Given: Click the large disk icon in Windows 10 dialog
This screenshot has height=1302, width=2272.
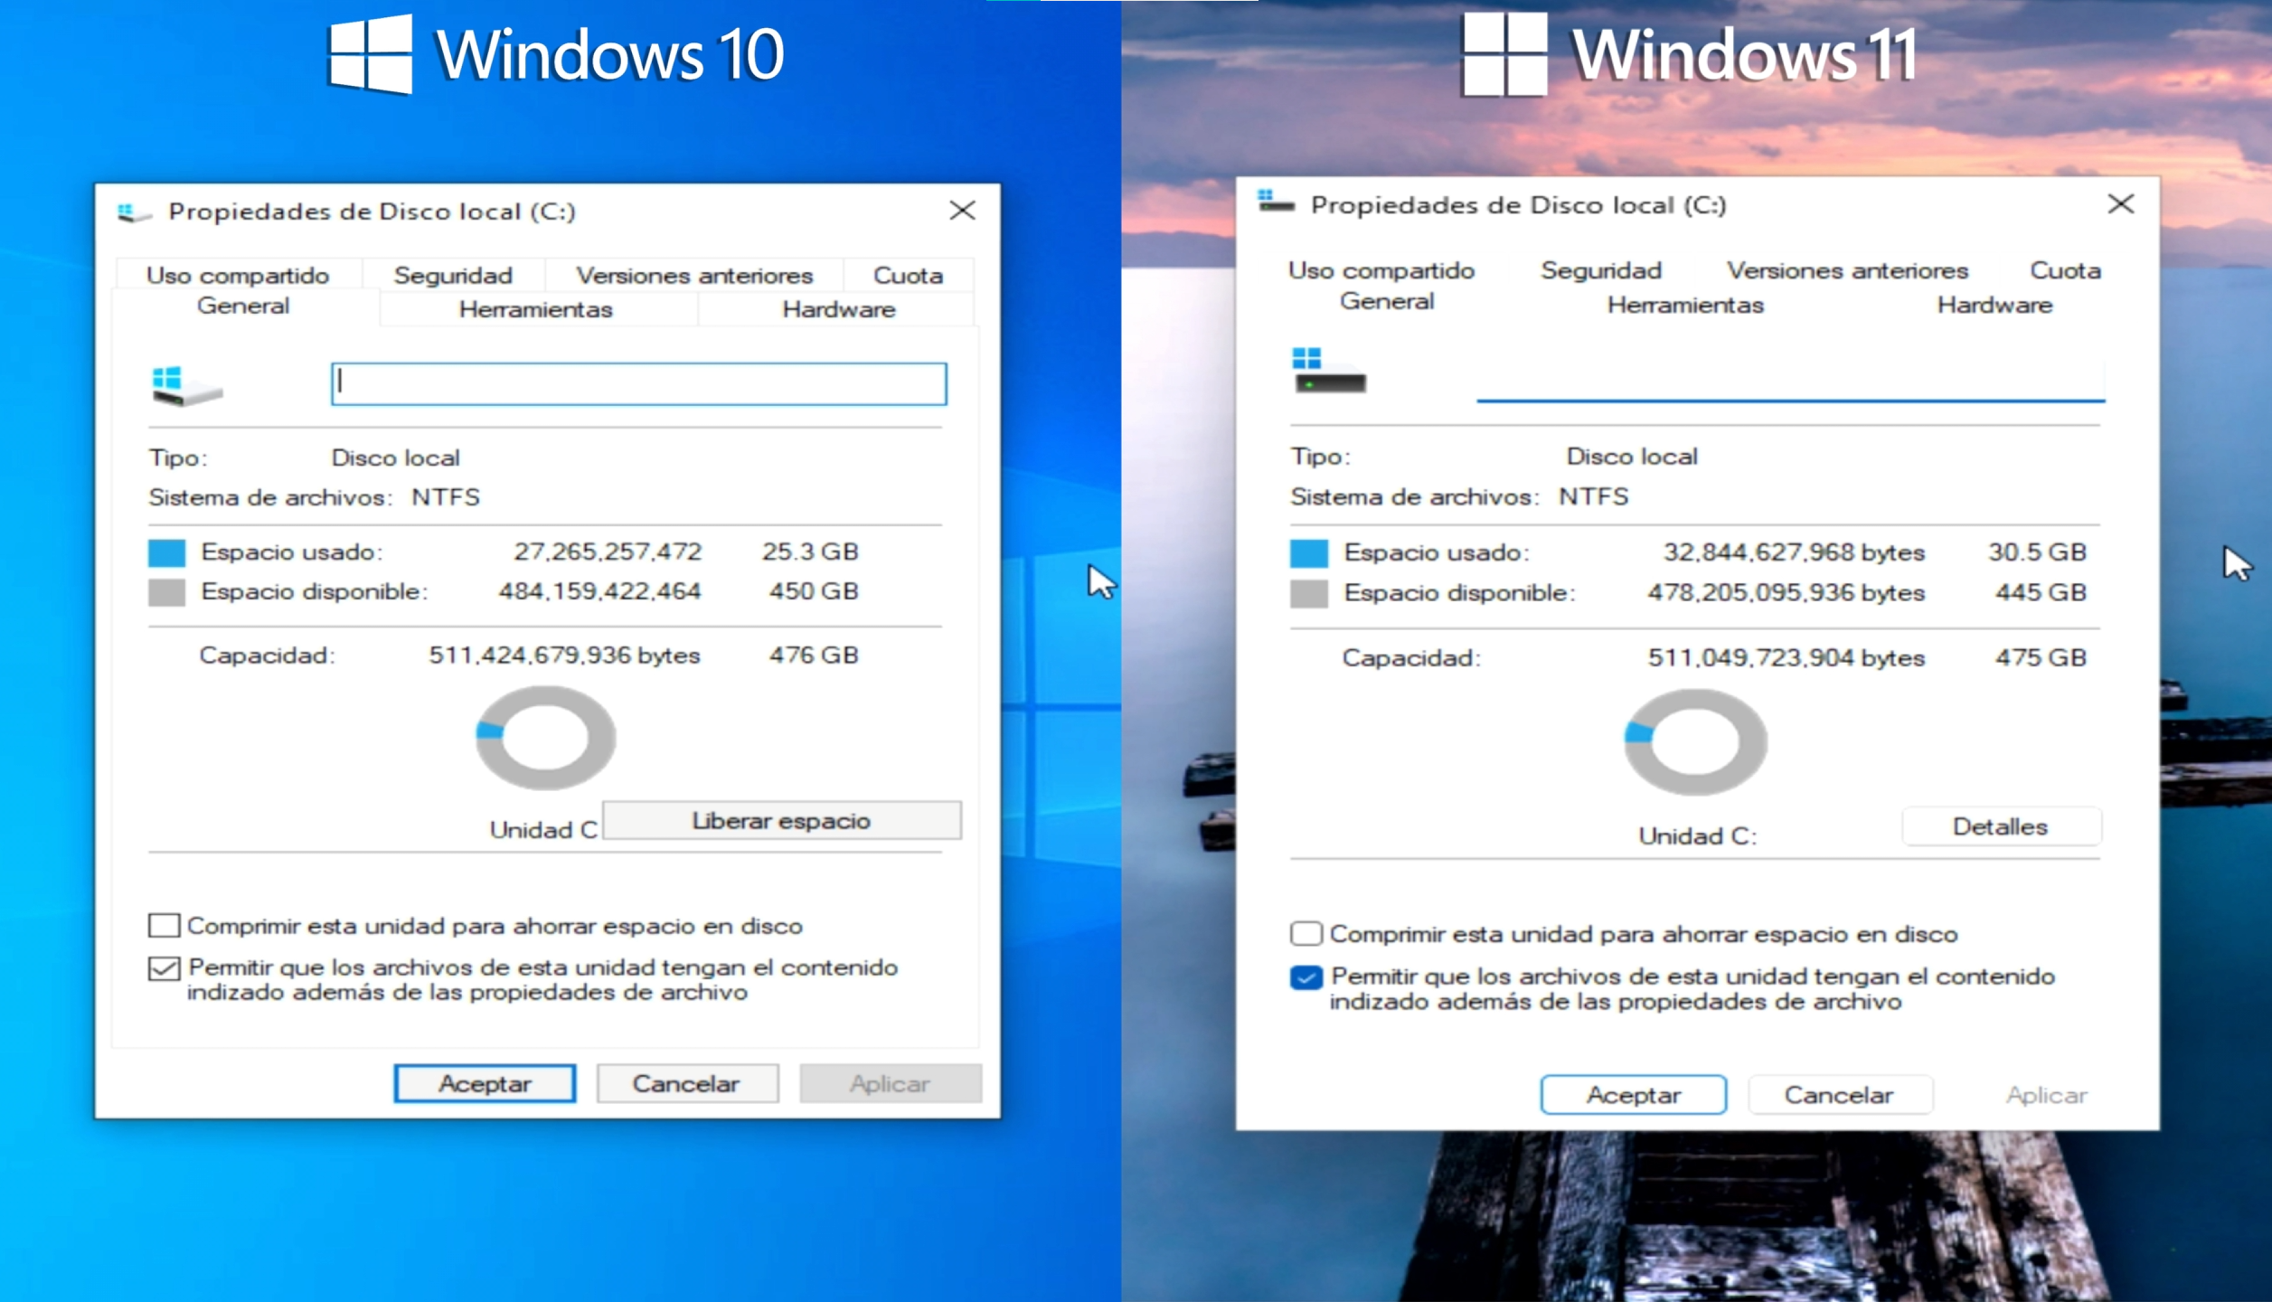Looking at the screenshot, I should [x=186, y=386].
